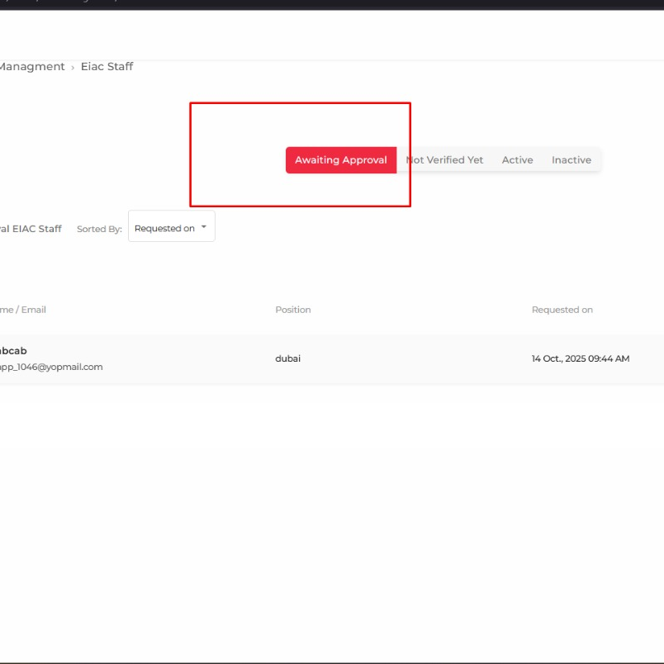The image size is (664, 664).
Task: Sort by the Name / Email column header
Action: (x=23, y=310)
